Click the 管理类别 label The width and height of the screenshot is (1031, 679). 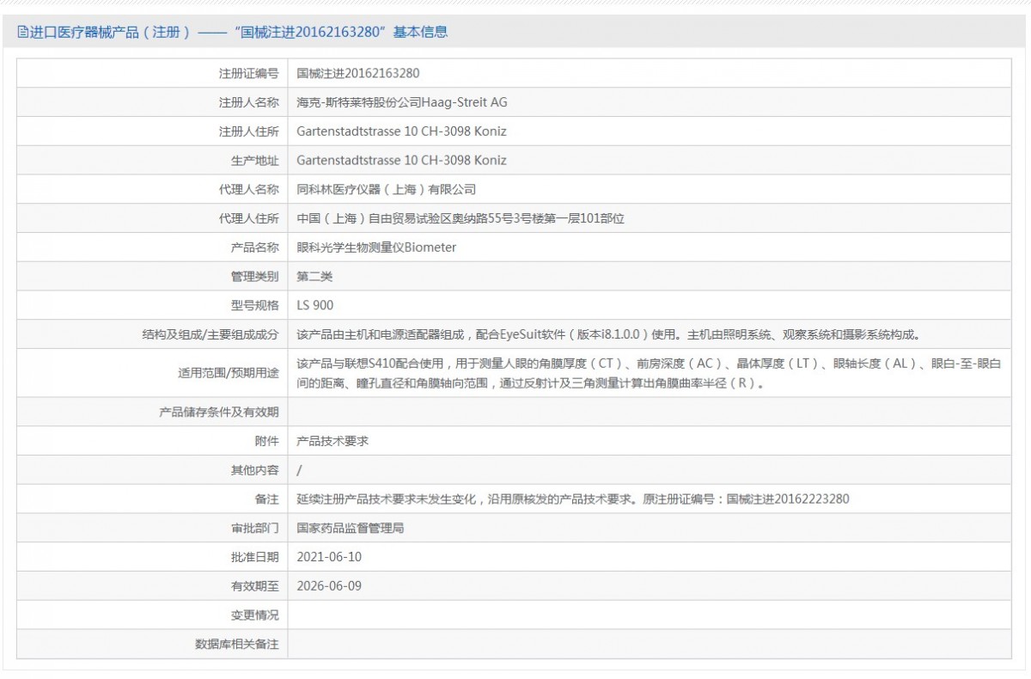pos(255,277)
